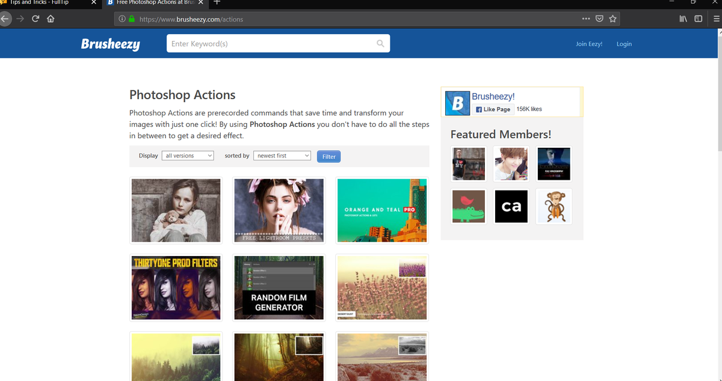This screenshot has width=722, height=381.
Task: Open the desert mountain landscape thumbnail
Action: coord(382,356)
